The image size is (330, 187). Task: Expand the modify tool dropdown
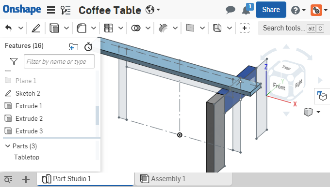(175, 28)
